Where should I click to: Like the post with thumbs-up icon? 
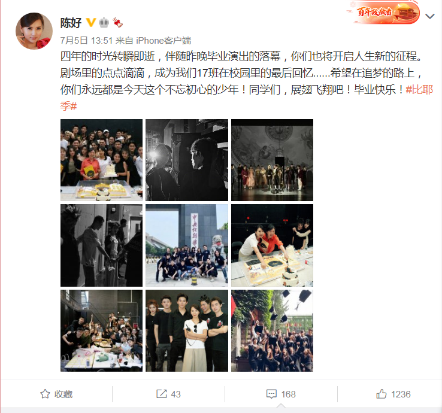[382, 394]
